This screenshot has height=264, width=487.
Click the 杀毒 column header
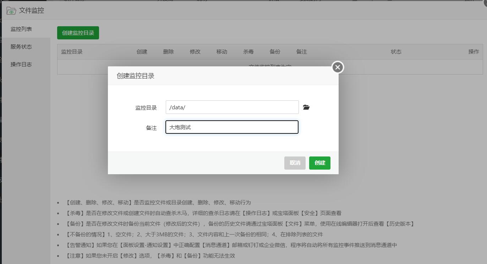pos(248,51)
